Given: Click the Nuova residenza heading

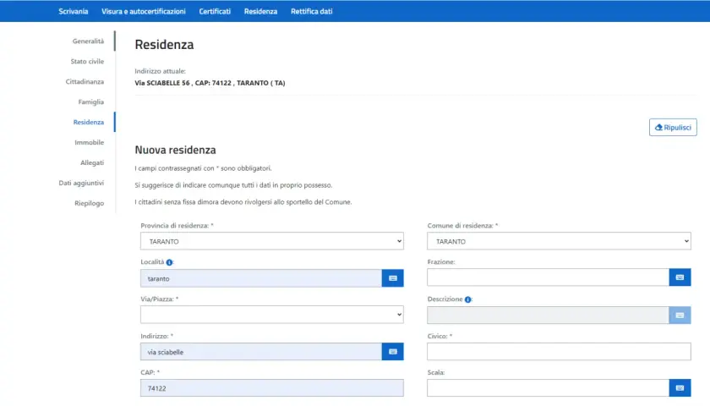Looking at the screenshot, I should pyautogui.click(x=175, y=150).
